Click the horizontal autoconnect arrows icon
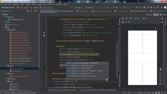167x94 pixels. click(x=126, y=22)
